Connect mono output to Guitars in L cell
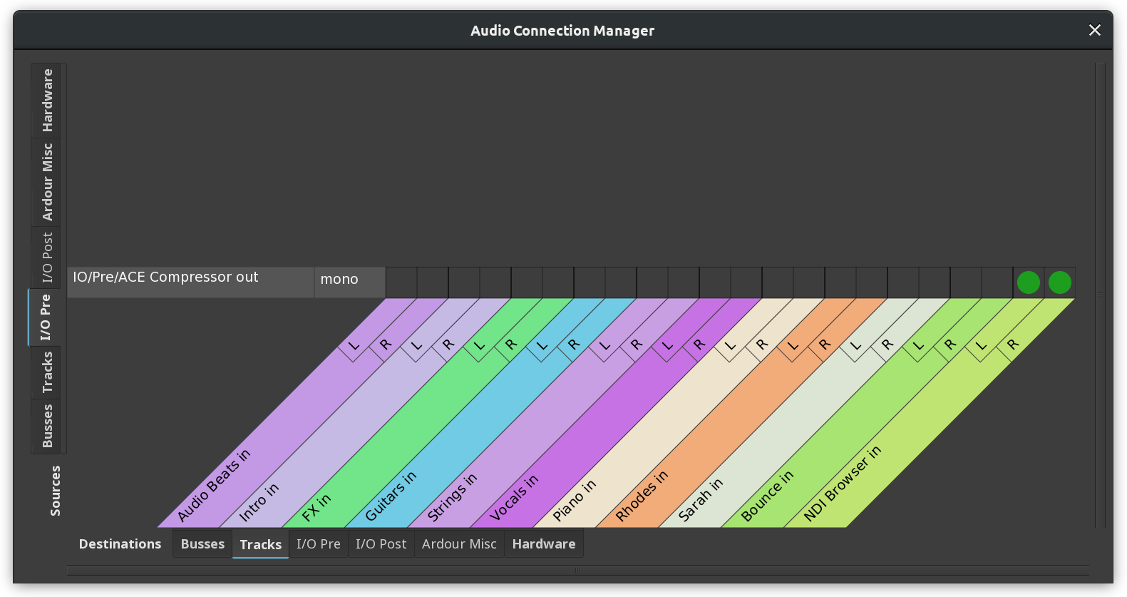The width and height of the screenshot is (1127, 597). click(590, 282)
